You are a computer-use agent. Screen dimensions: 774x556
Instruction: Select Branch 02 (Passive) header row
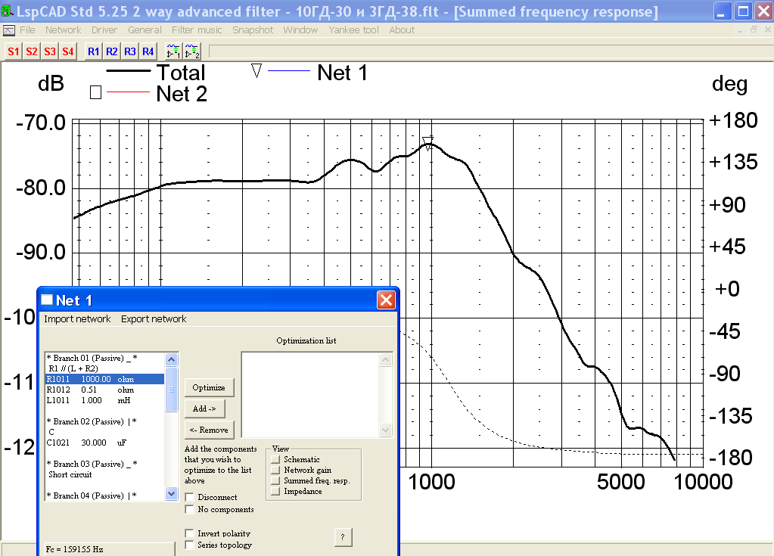(104, 421)
